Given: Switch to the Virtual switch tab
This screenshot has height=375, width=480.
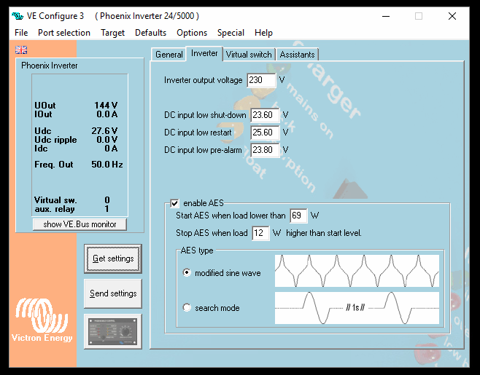Looking at the screenshot, I should [x=248, y=55].
